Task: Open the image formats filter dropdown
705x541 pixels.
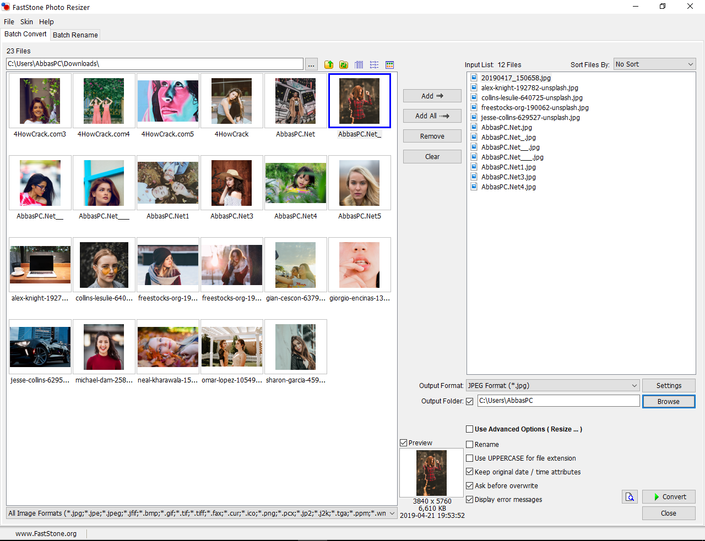Action: tap(202, 513)
